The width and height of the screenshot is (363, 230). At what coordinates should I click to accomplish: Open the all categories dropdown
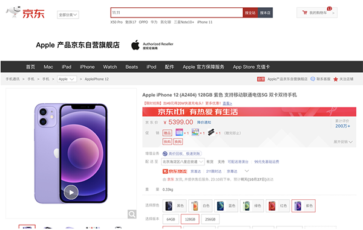tap(68, 14)
